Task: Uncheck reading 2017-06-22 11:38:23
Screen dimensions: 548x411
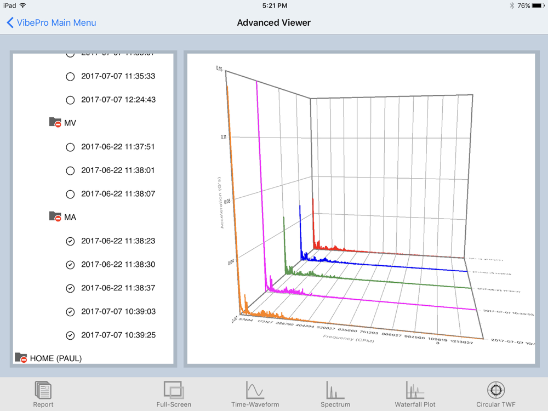Action: [x=70, y=241]
